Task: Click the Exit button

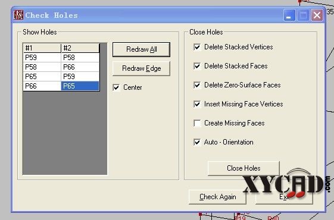Action: coord(284,197)
